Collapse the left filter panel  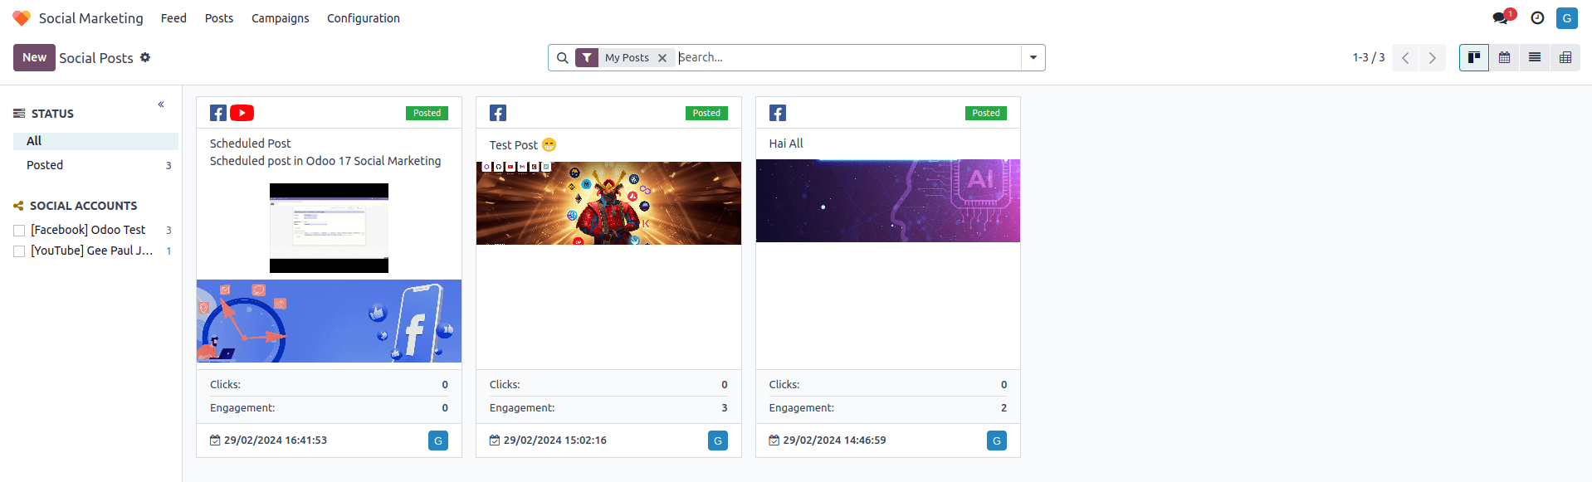click(x=161, y=105)
